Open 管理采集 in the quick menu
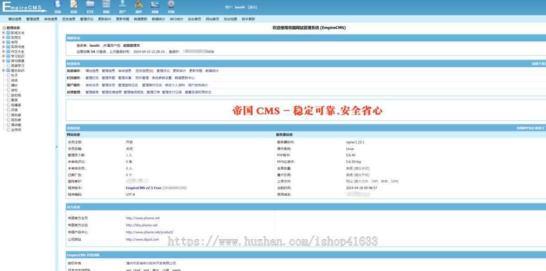Image resolution: width=546 pixels, height=271 pixels. point(125,78)
